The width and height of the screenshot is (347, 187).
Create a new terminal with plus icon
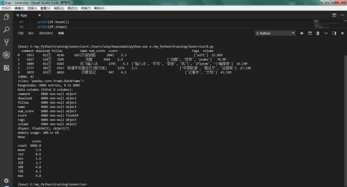[302, 33]
